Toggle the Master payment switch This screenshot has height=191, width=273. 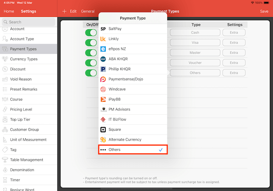click(x=91, y=53)
